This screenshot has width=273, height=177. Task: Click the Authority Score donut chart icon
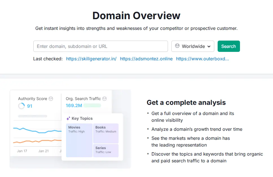(21, 106)
